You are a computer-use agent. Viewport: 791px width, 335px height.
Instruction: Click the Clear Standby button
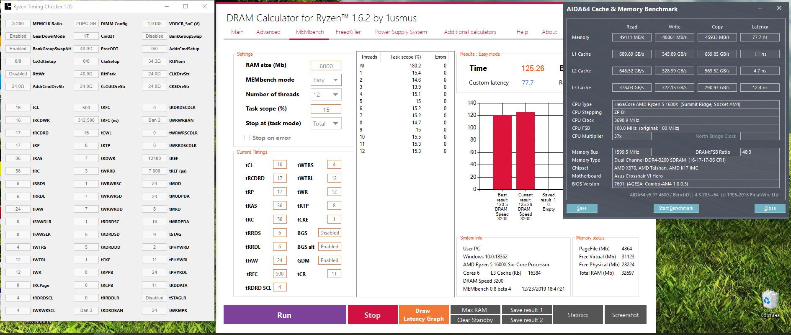[x=475, y=320]
